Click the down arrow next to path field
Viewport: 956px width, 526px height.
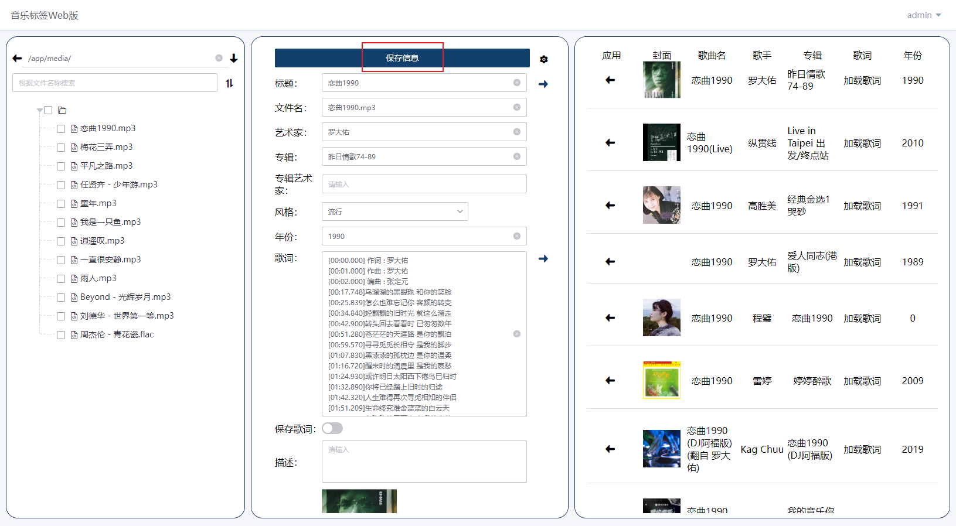coord(234,58)
